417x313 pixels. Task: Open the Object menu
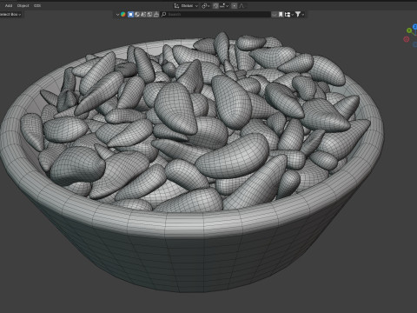click(23, 5)
